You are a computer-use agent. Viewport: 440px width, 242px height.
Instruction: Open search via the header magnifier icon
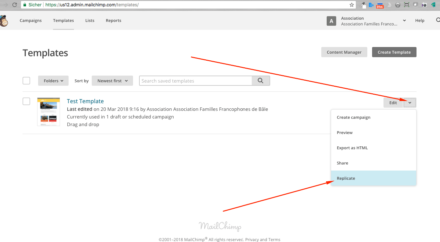(438, 20)
